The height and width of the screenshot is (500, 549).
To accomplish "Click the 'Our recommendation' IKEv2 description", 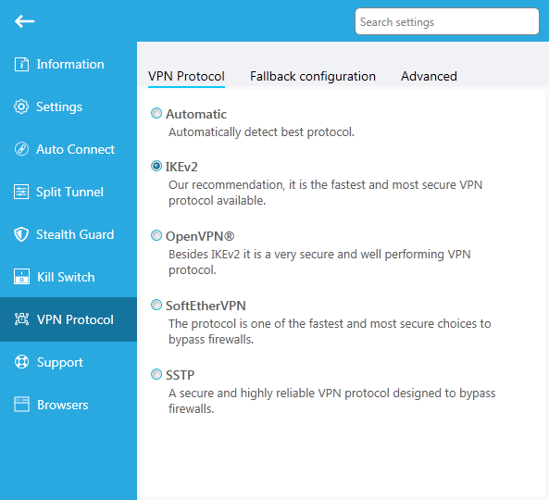I will [x=325, y=193].
